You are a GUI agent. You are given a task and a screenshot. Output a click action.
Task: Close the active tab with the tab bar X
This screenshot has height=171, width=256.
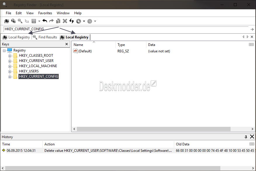252,37
